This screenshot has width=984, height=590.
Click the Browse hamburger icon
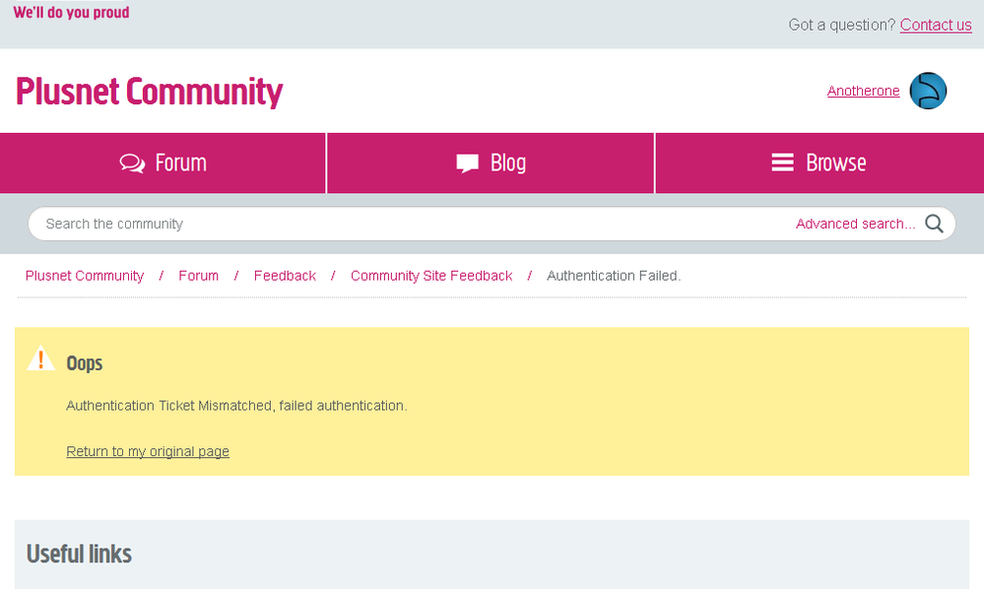[x=782, y=163]
